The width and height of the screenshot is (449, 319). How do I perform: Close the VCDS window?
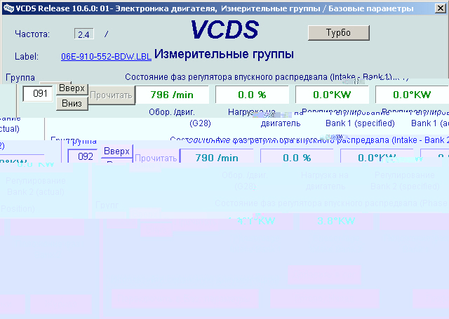[x=441, y=8]
